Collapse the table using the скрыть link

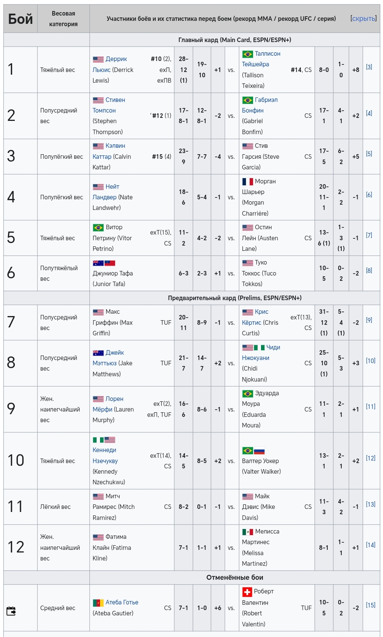pyautogui.click(x=363, y=19)
